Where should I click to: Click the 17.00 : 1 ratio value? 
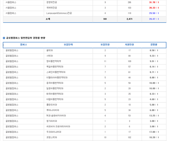154,132
